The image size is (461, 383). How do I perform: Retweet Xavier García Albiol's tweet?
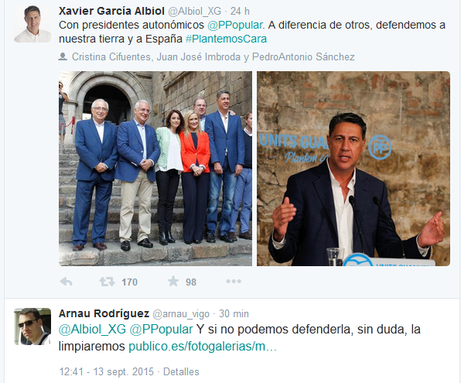click(107, 282)
